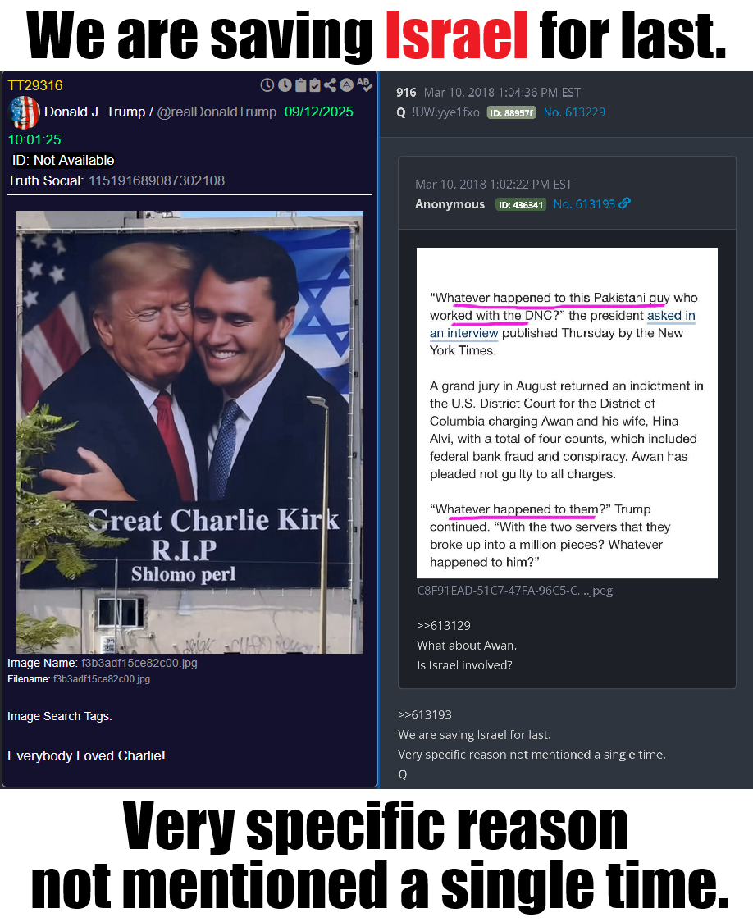Image resolution: width=753 pixels, height=922 pixels.
Task: Click the >>613129 reply reference
Action: coord(444,626)
